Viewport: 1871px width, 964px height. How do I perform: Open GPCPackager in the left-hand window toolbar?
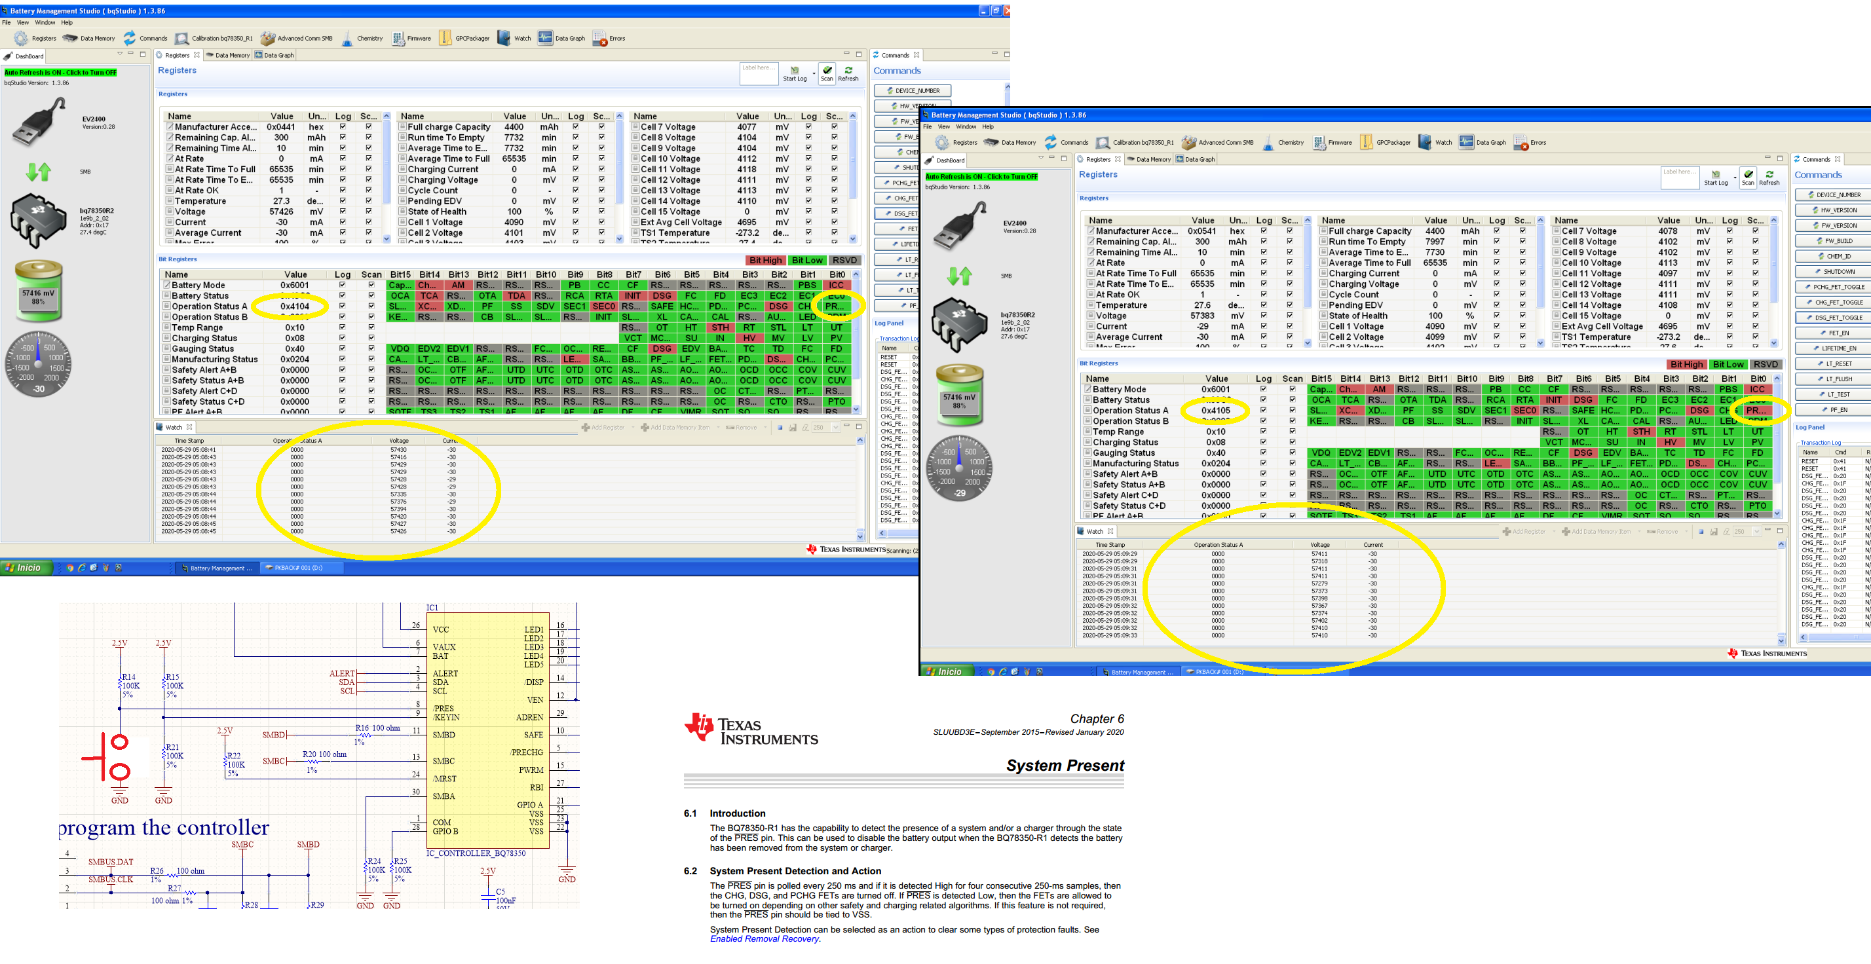pos(445,39)
